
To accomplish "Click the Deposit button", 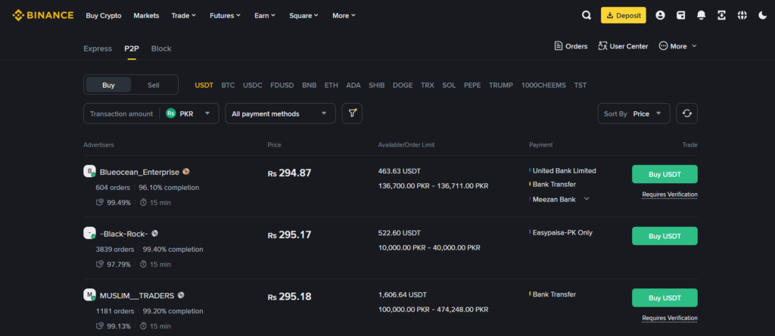I will [624, 15].
